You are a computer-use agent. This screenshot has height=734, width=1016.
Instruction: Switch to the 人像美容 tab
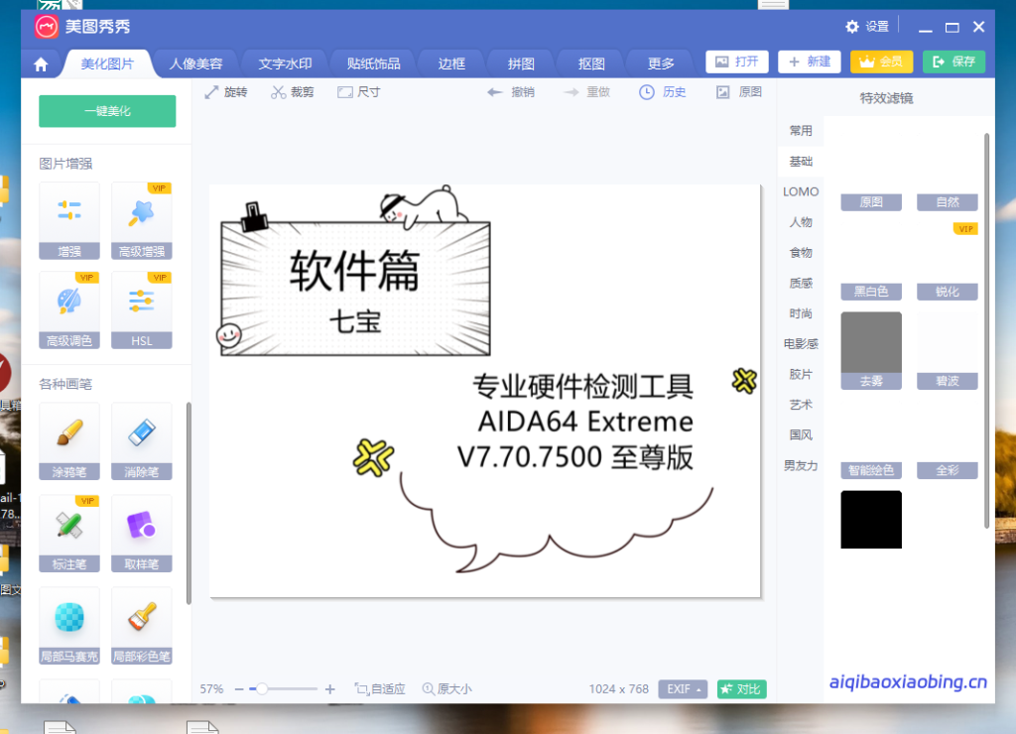point(195,64)
